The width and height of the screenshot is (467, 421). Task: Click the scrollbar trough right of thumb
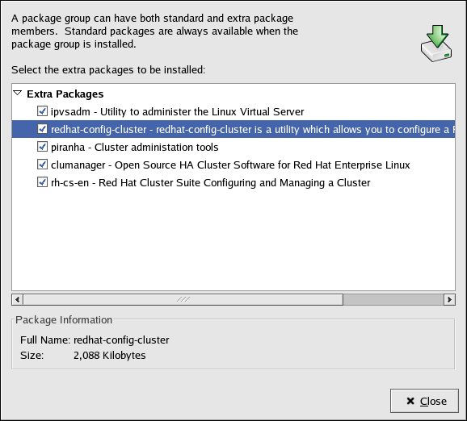[393, 299]
